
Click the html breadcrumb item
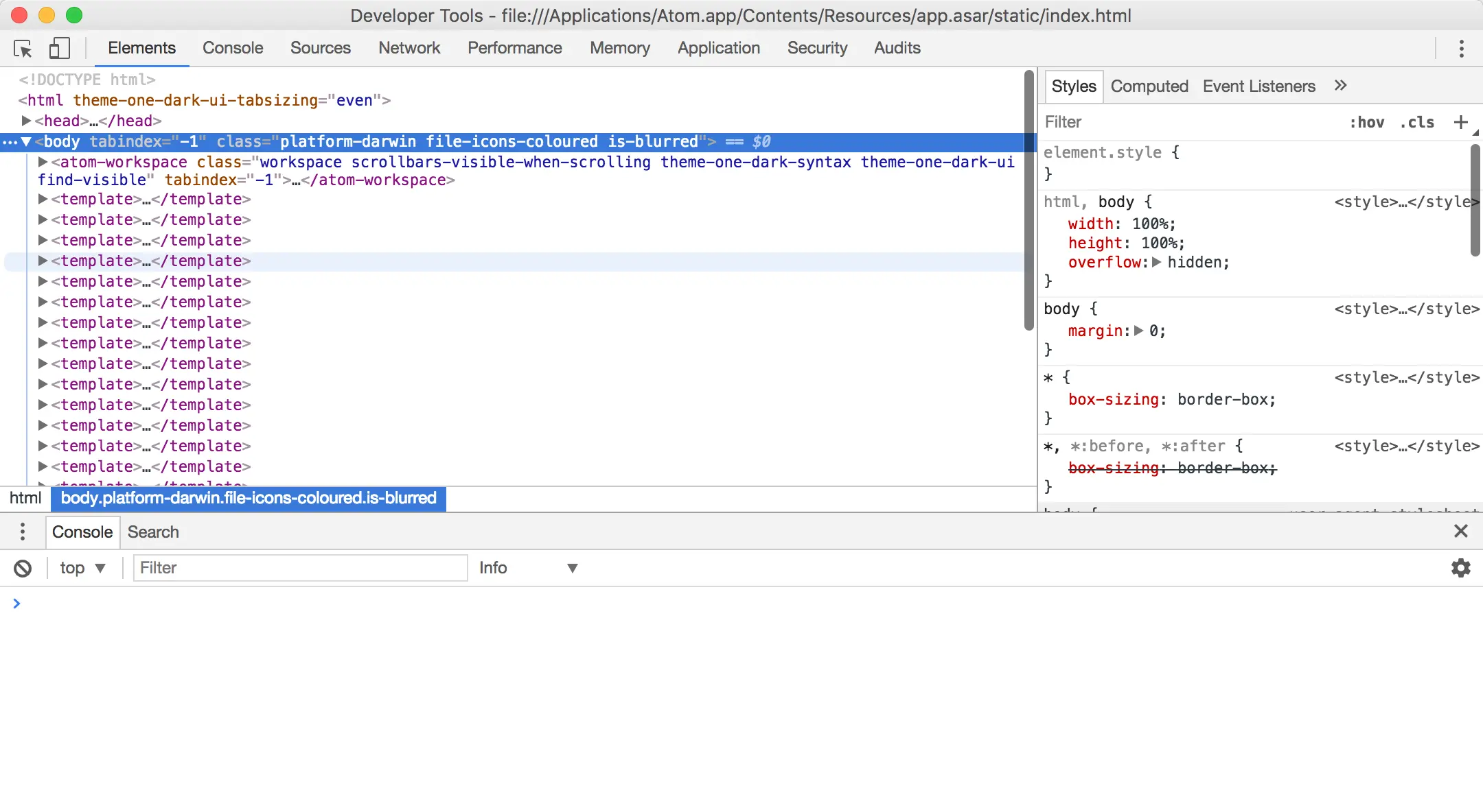pos(25,498)
